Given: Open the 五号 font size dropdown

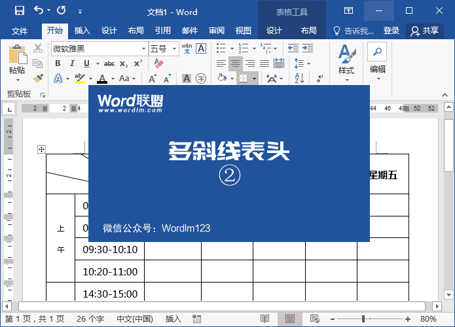Looking at the screenshot, I should [174, 48].
